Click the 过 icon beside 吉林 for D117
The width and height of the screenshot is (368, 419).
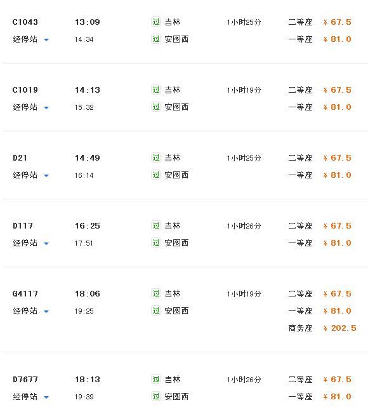tap(156, 225)
